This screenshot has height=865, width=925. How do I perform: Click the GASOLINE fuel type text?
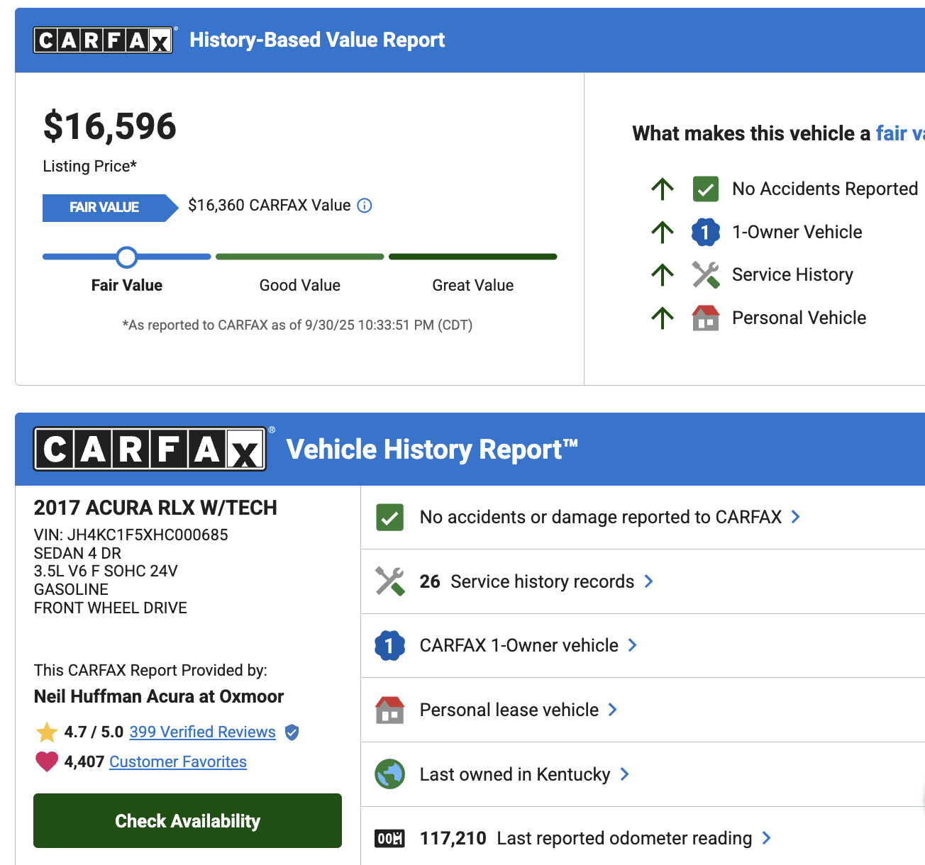[71, 589]
